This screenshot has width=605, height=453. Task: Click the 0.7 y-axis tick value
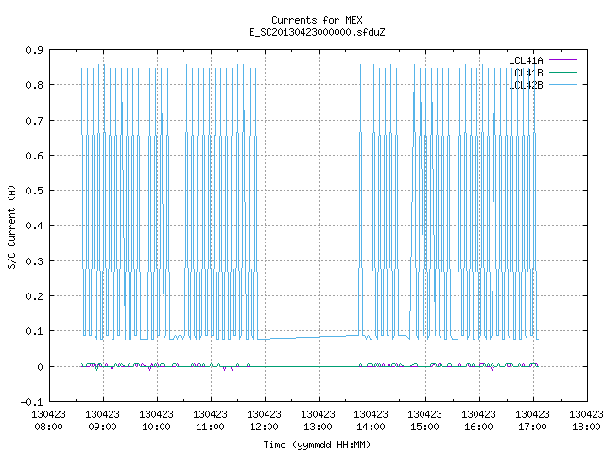pyautogui.click(x=34, y=121)
